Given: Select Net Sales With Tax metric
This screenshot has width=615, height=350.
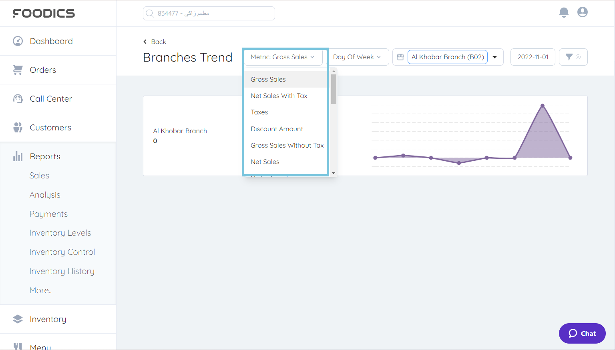Looking at the screenshot, I should [279, 96].
